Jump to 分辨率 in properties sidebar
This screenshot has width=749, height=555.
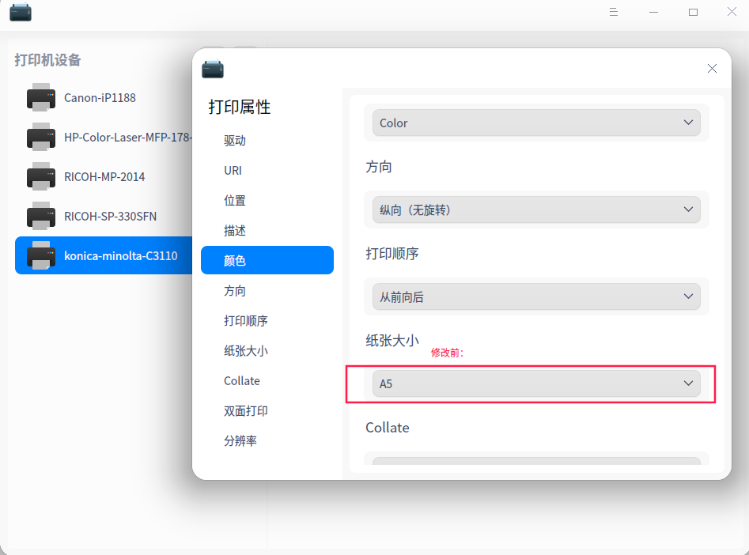point(267,440)
